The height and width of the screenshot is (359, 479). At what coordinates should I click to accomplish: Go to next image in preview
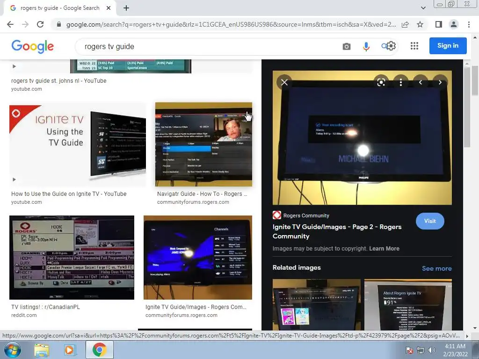click(x=440, y=82)
